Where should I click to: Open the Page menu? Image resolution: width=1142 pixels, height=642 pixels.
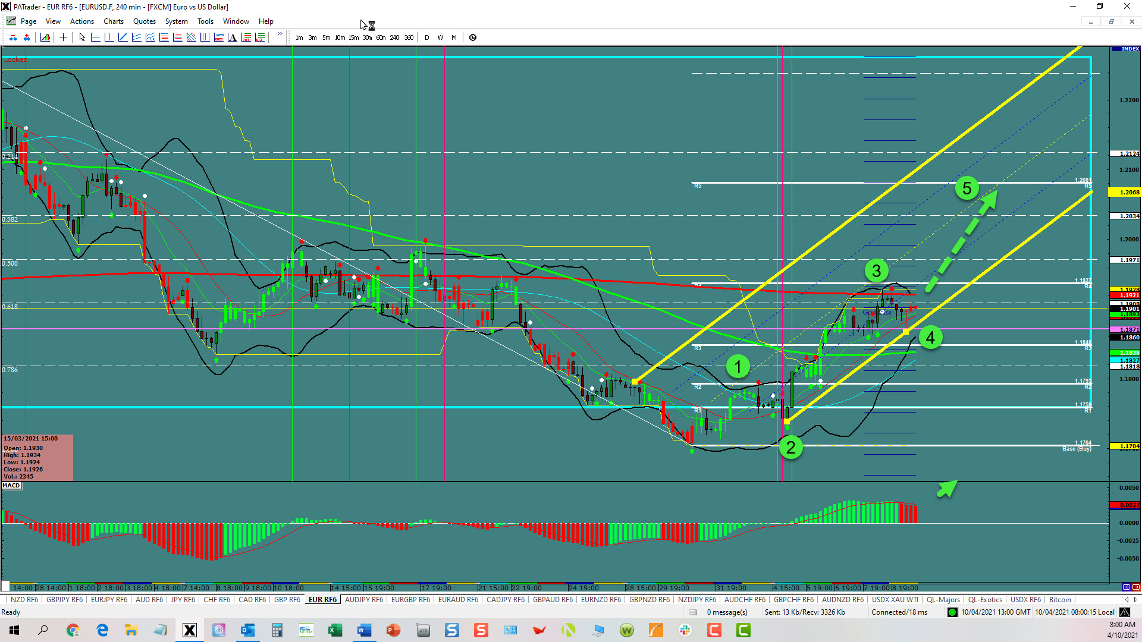click(x=29, y=21)
